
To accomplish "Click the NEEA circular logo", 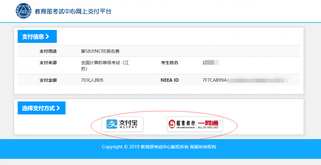I will (23, 11).
